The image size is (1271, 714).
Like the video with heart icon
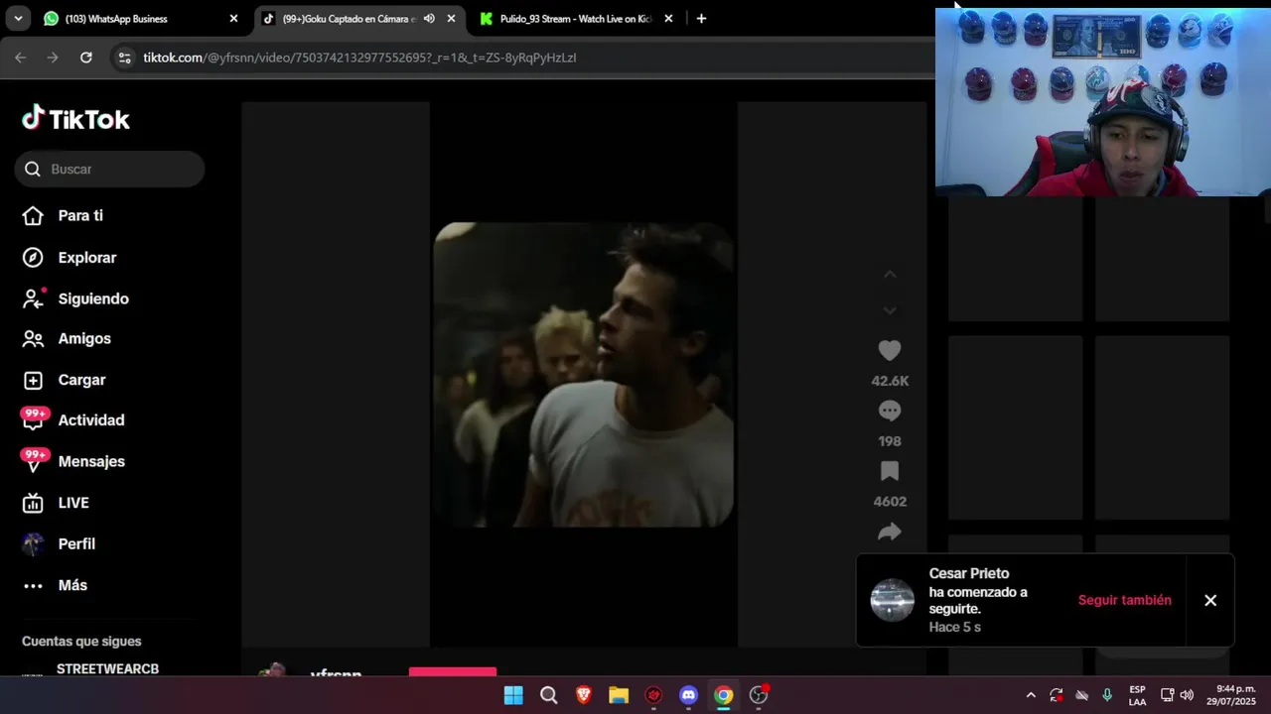pos(890,350)
